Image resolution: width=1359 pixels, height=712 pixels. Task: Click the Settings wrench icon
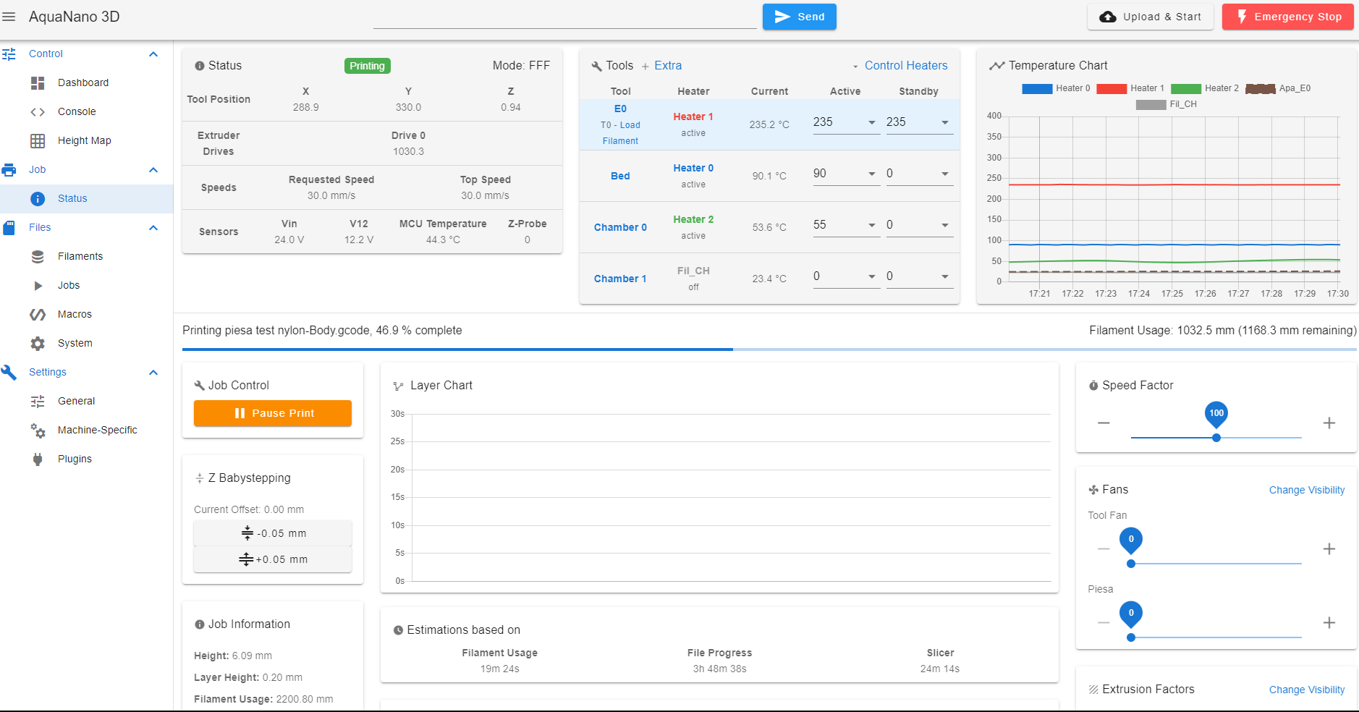(x=9, y=373)
